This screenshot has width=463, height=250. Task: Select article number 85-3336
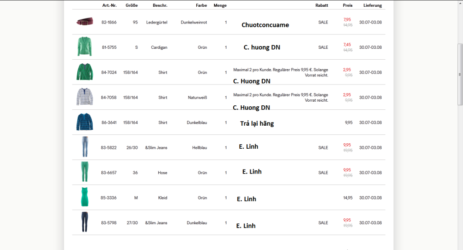coord(109,198)
